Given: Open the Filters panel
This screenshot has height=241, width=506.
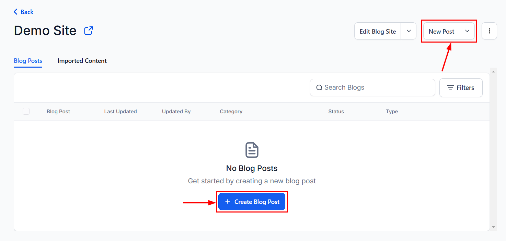Looking at the screenshot, I should click(x=461, y=88).
